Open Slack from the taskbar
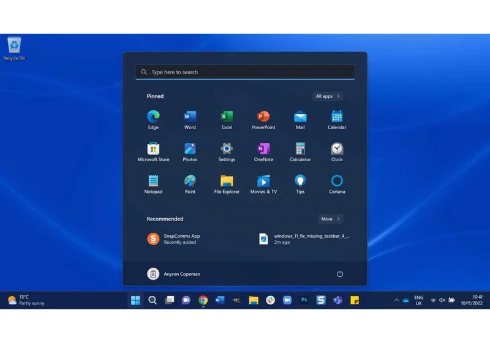Image resolution: width=490 pixels, height=343 pixels. (270, 300)
